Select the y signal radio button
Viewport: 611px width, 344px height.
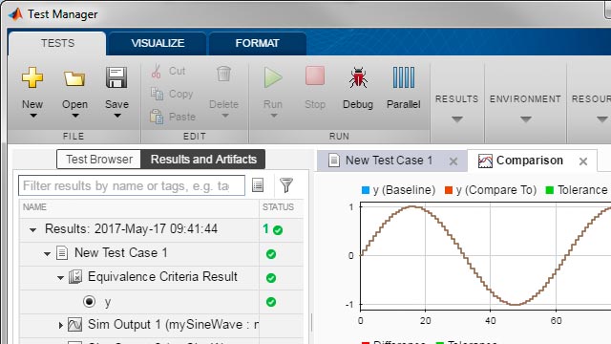(89, 302)
